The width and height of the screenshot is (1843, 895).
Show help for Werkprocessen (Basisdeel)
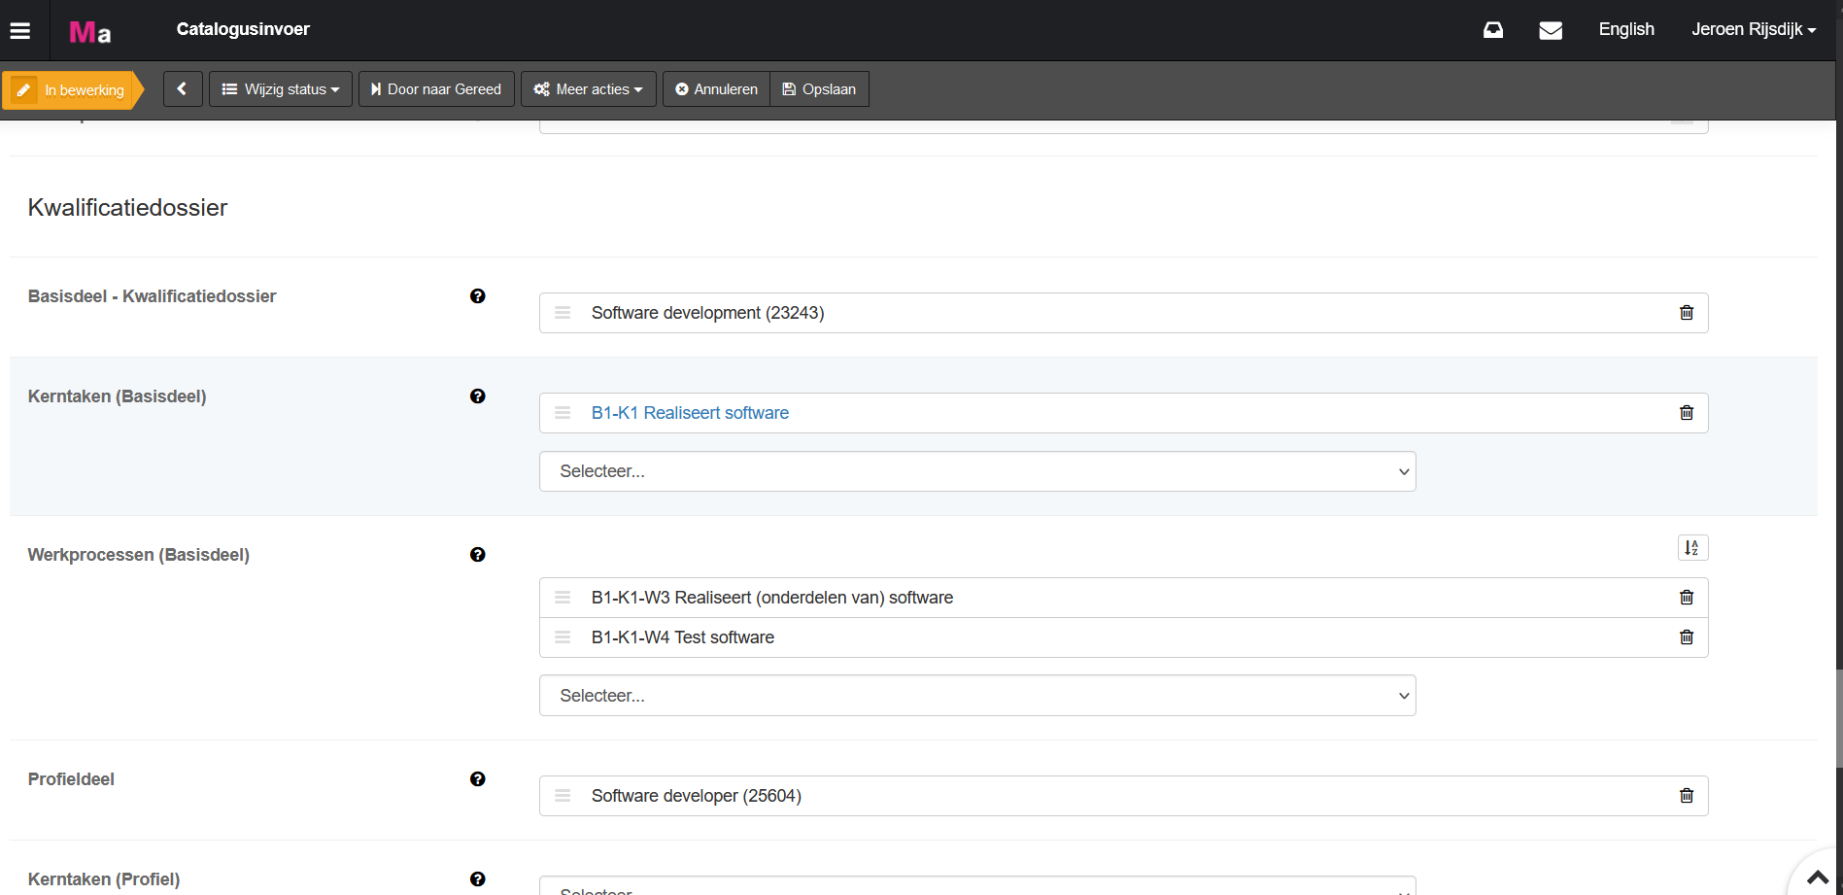point(477,555)
